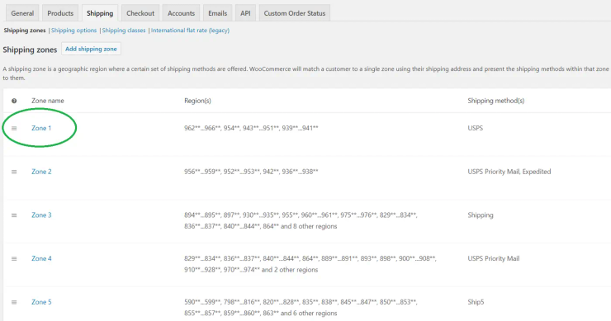
Task: Switch to the General tab
Action: [x=22, y=13]
